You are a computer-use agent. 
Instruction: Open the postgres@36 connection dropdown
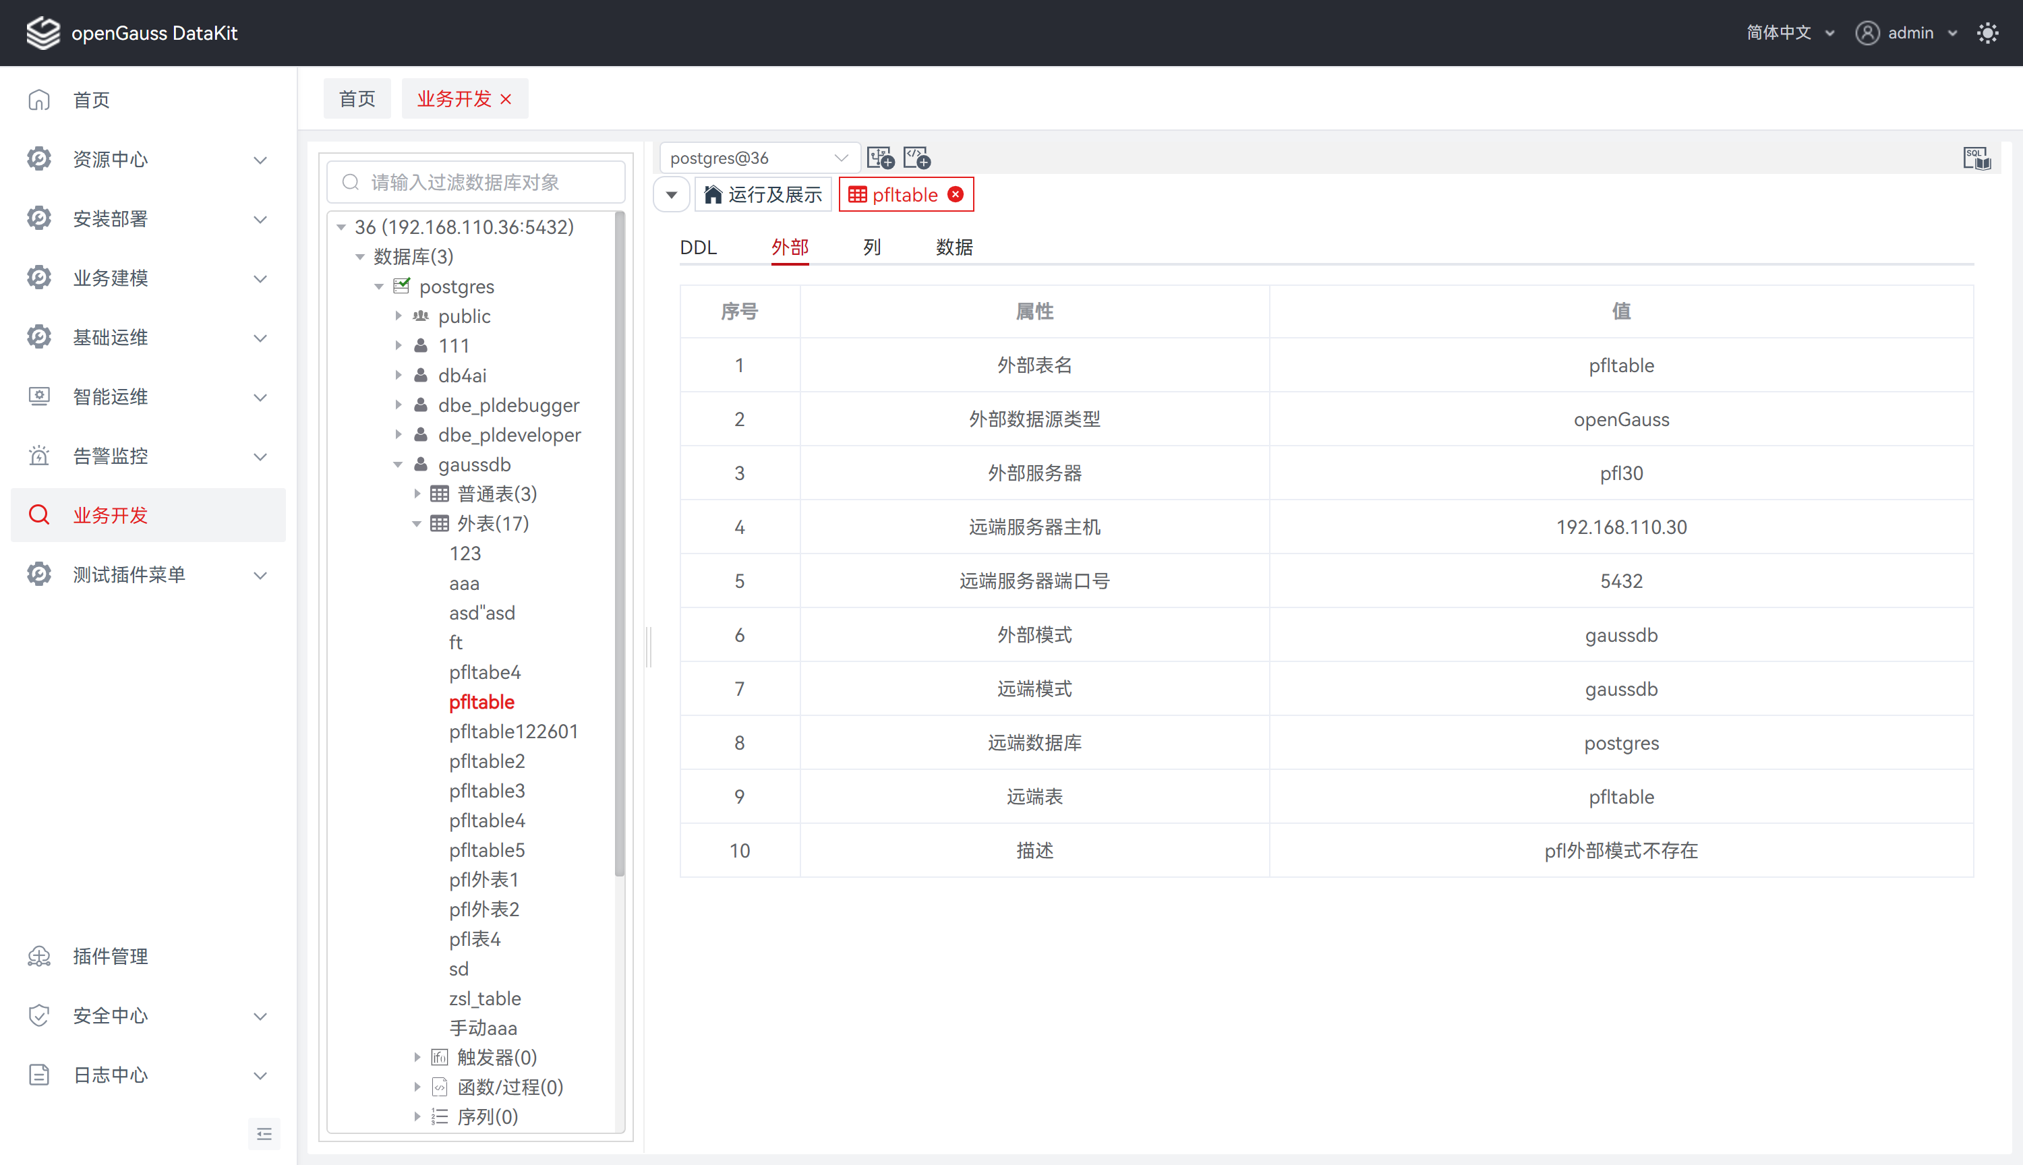[759, 158]
